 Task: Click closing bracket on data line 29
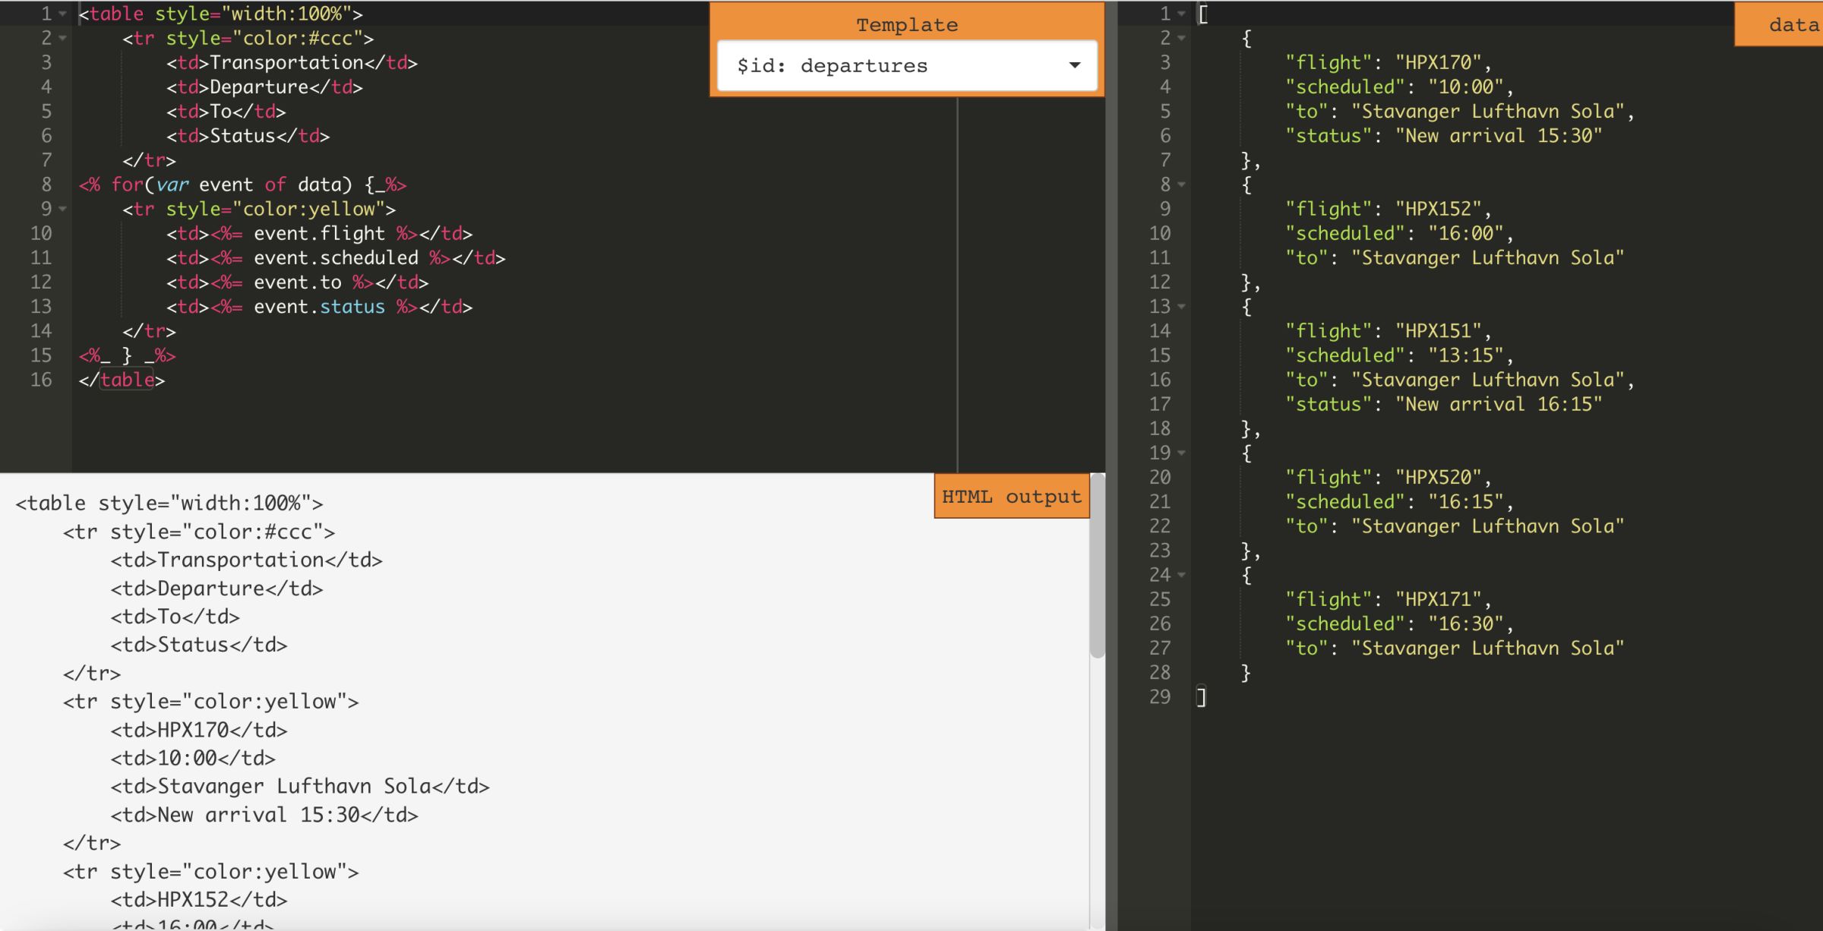pos(1201,697)
